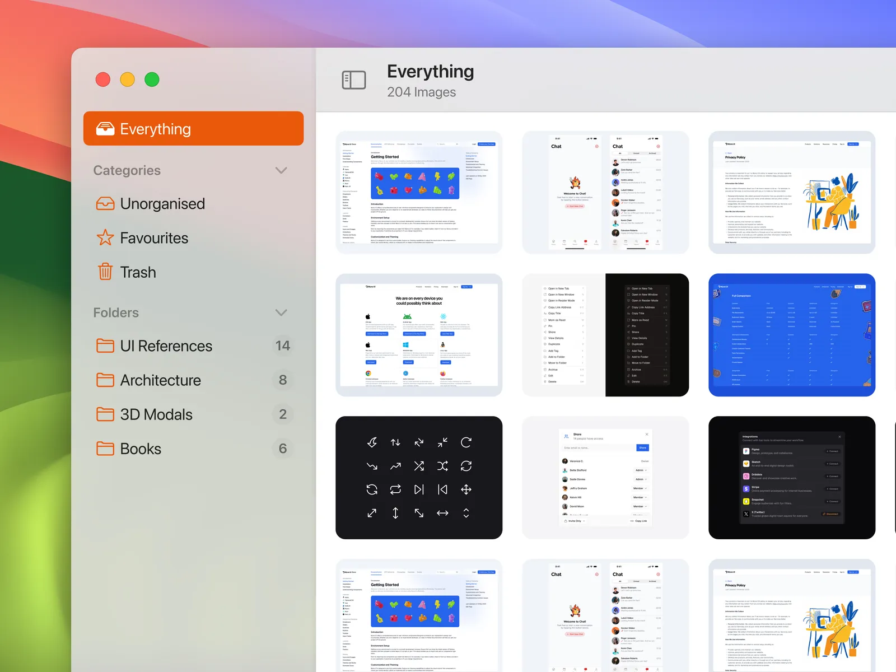
Task: Click the UI References folder icon
Action: click(105, 346)
